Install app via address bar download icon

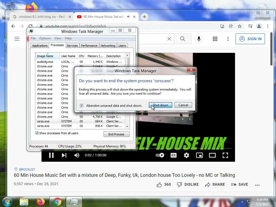click(222, 26)
